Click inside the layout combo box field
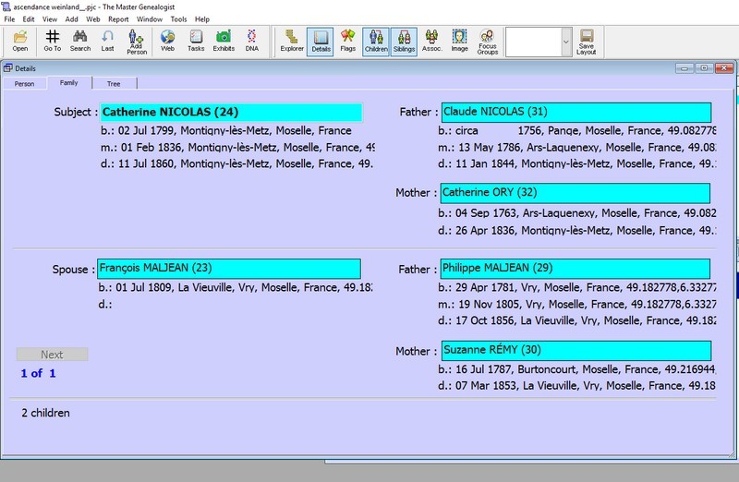Viewport: 739px width, 482px height. click(533, 42)
